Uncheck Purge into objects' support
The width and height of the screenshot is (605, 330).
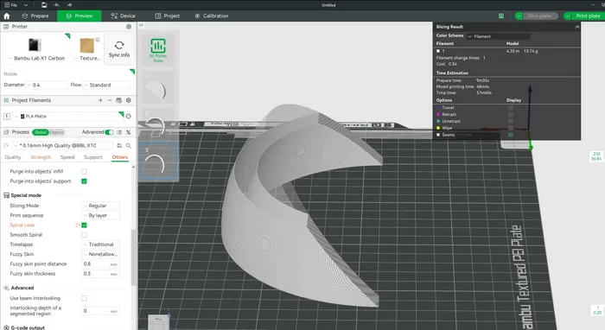pos(84,181)
